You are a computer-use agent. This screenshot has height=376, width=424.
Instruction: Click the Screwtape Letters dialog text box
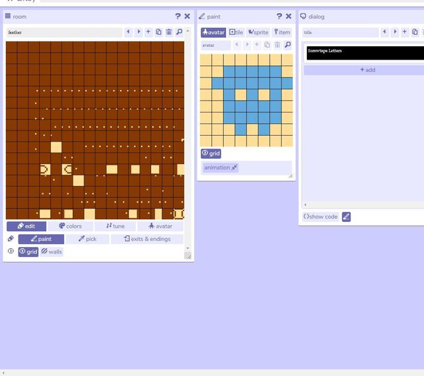pos(364,53)
